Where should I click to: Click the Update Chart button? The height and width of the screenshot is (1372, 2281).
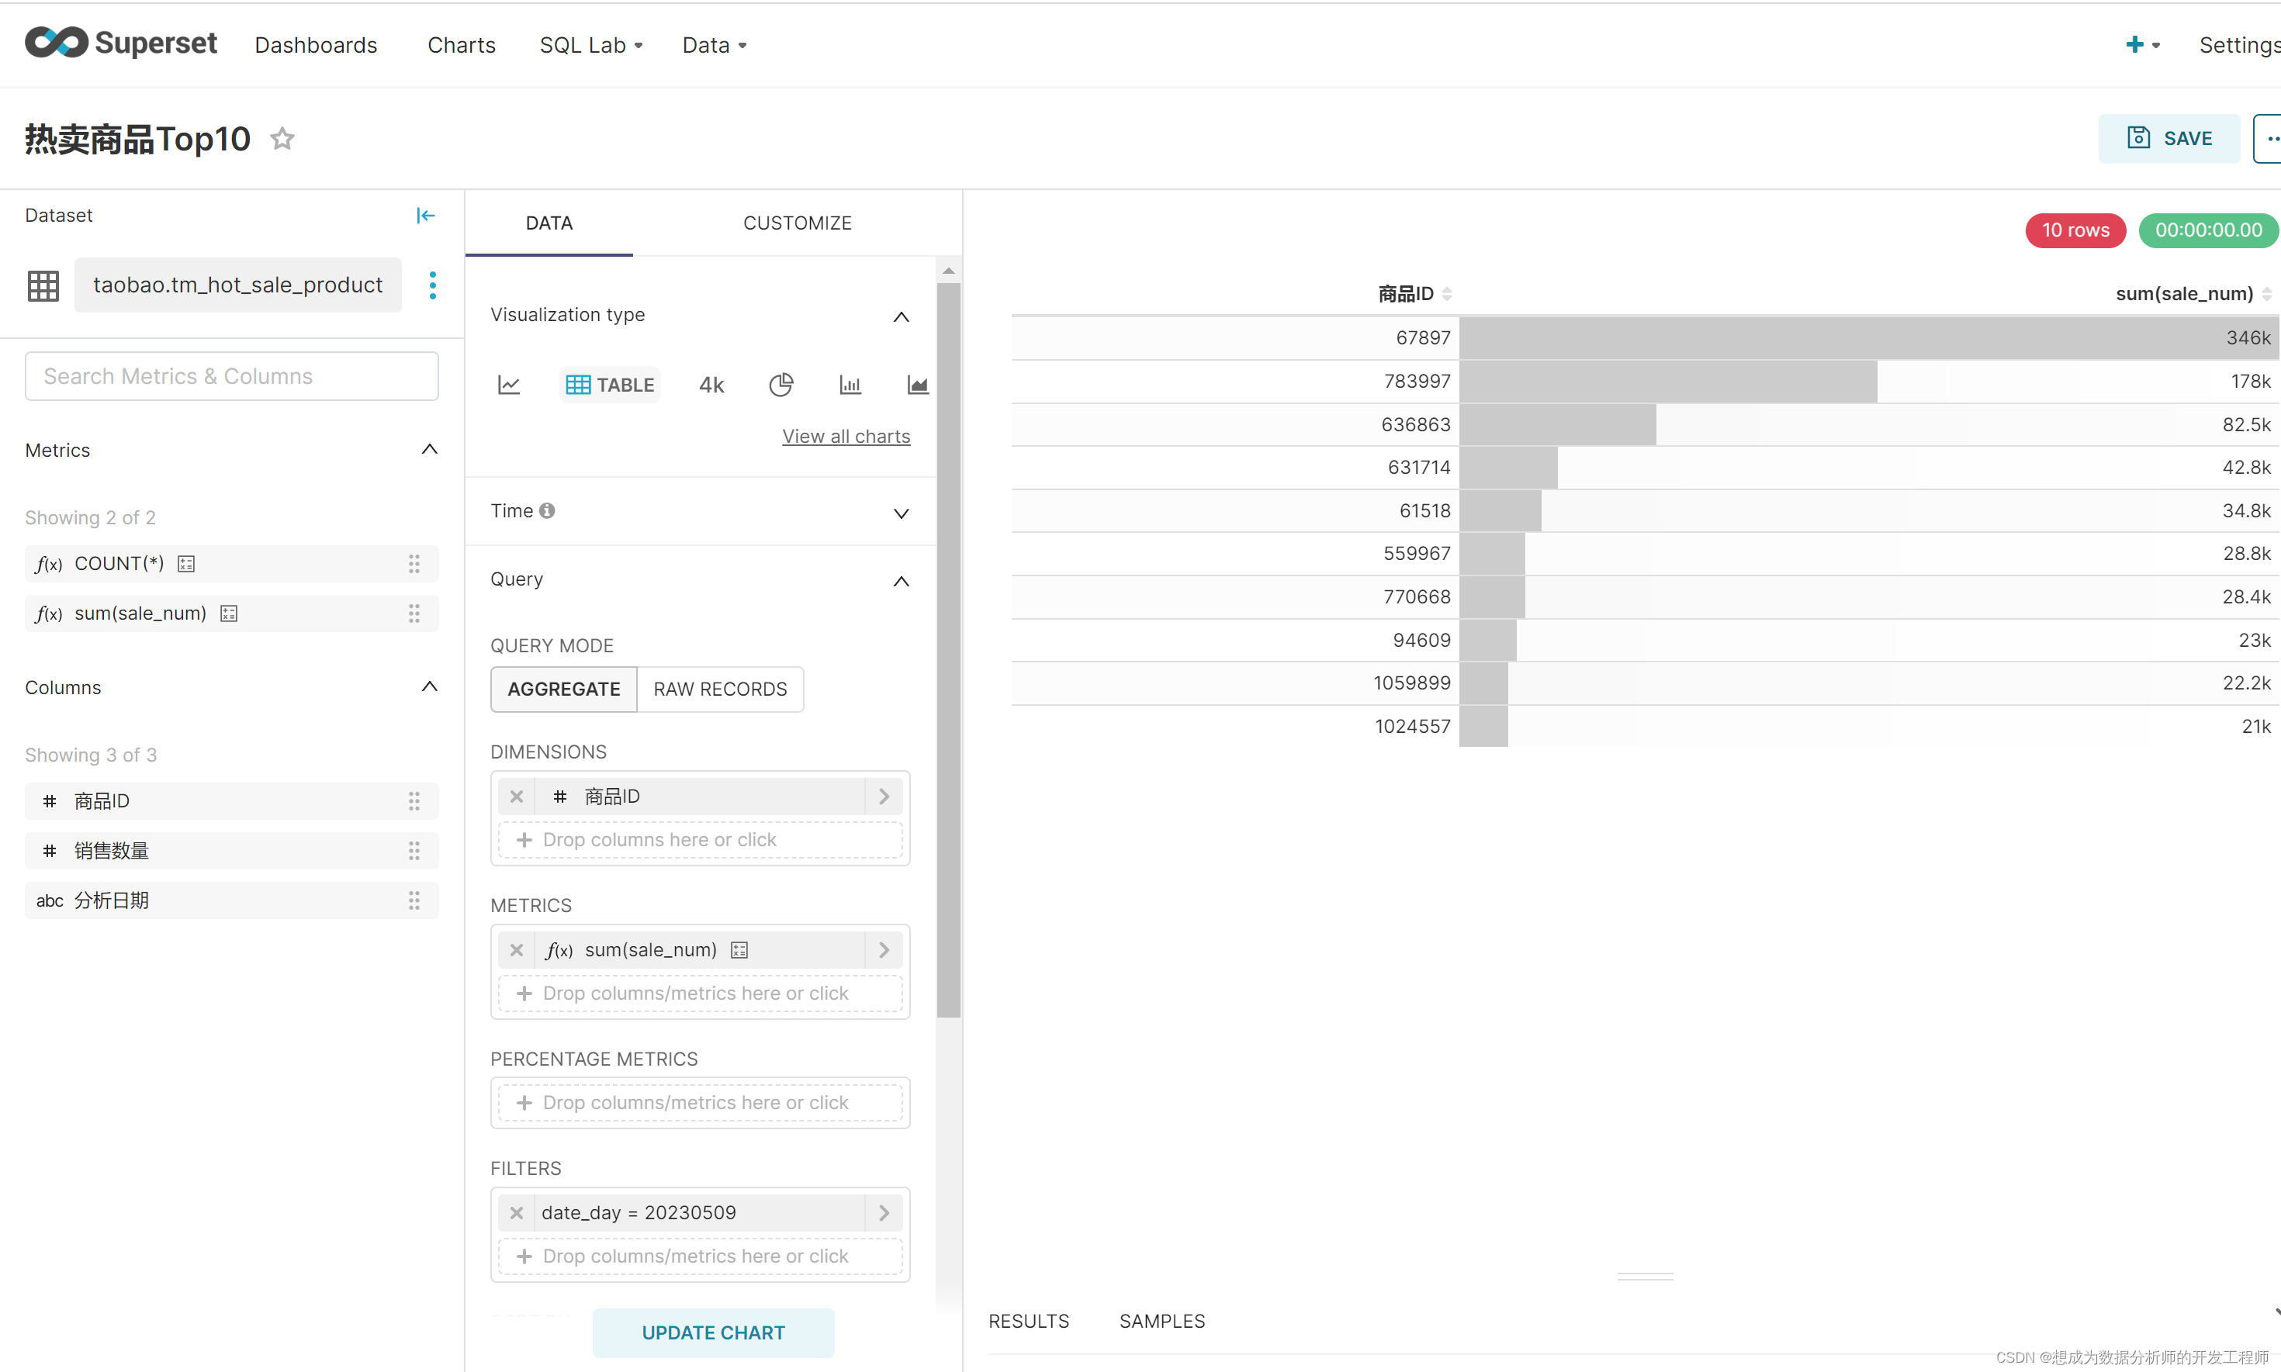coord(713,1332)
